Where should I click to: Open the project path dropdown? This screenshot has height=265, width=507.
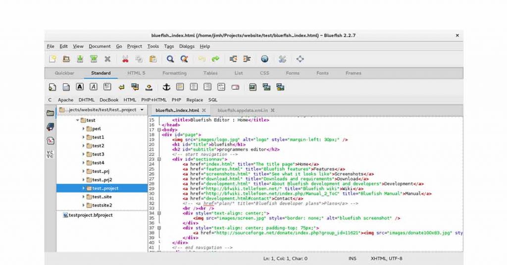point(142,110)
